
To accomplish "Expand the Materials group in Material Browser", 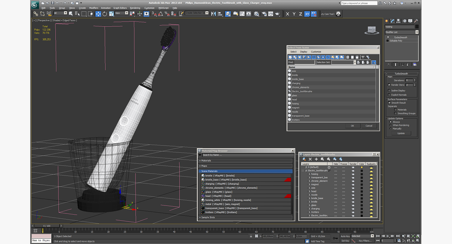I will pyautogui.click(x=246, y=161).
